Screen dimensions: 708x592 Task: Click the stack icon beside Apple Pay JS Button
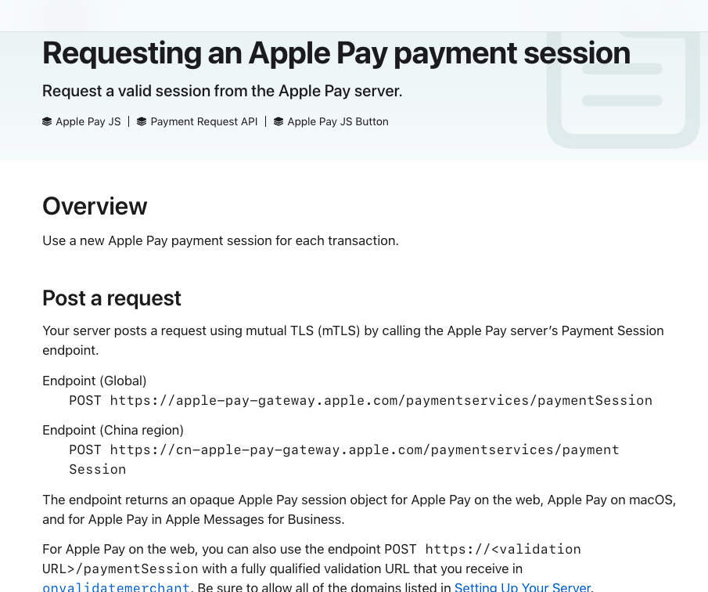click(279, 121)
